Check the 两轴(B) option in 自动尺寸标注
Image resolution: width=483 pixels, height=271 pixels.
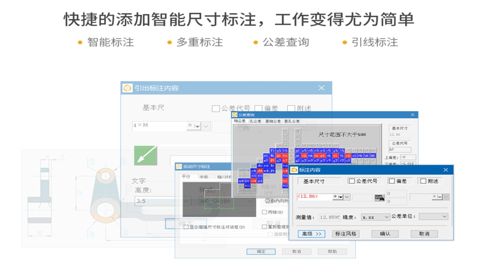[265, 212]
